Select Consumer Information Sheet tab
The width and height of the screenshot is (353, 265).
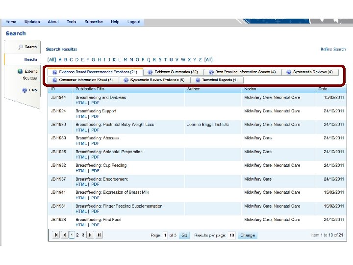tap(83, 80)
